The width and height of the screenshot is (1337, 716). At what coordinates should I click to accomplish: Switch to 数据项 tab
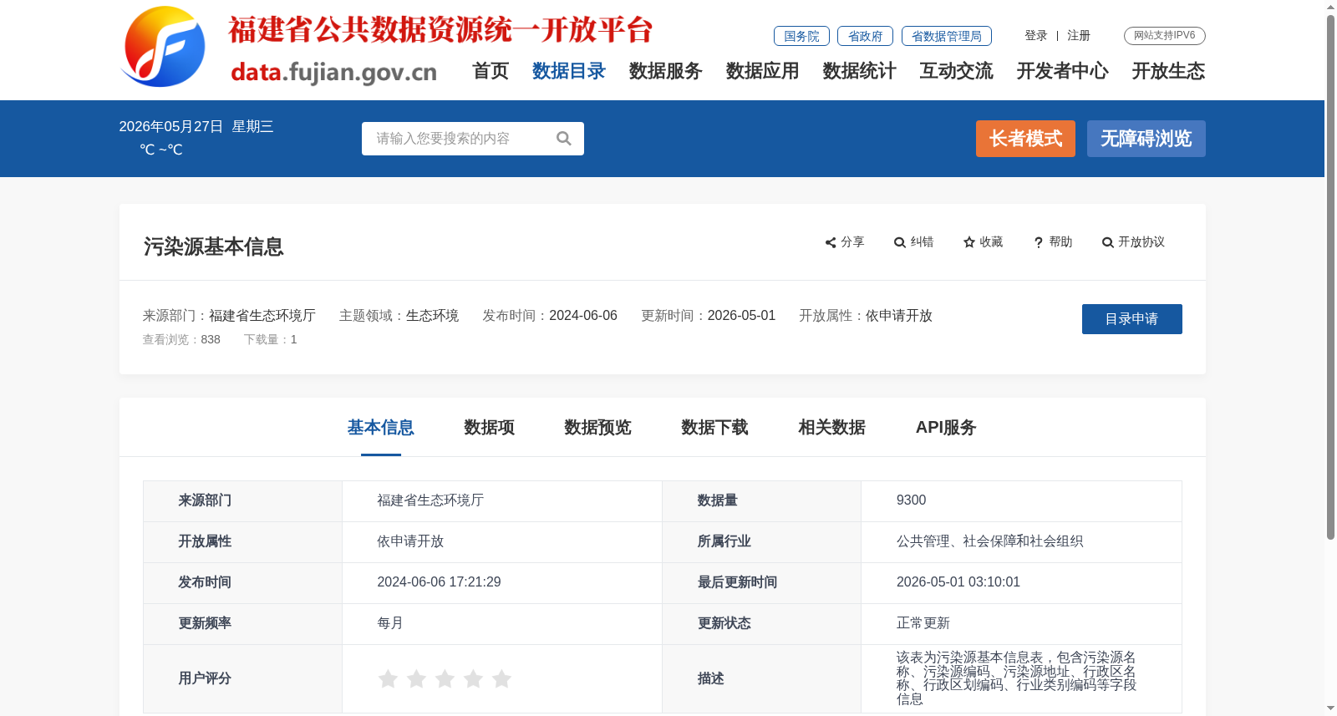pos(490,428)
